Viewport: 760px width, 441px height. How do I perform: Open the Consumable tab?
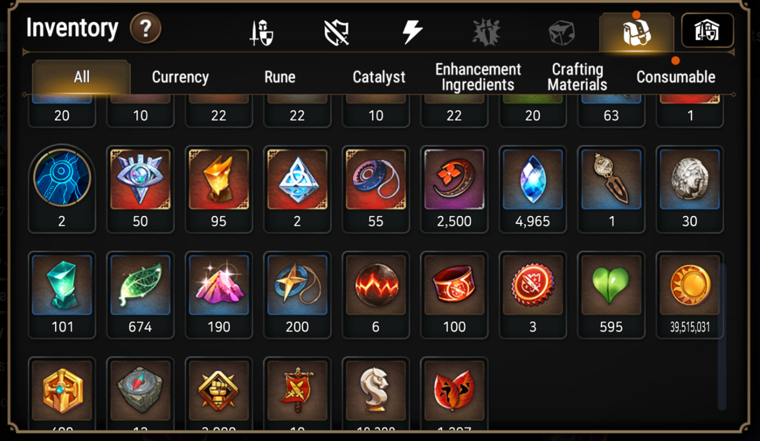coord(676,77)
